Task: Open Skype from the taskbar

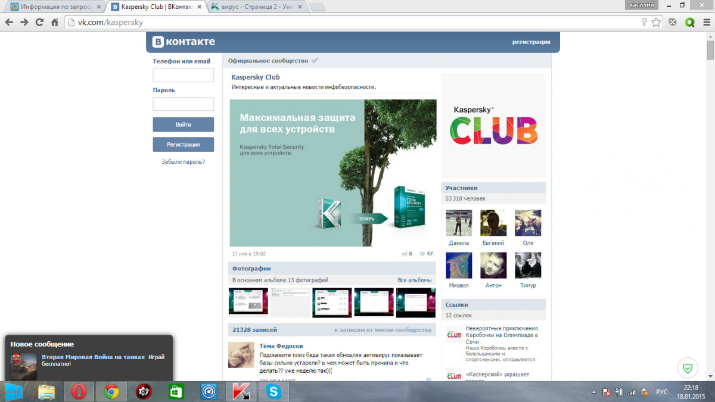Action: coord(273,392)
